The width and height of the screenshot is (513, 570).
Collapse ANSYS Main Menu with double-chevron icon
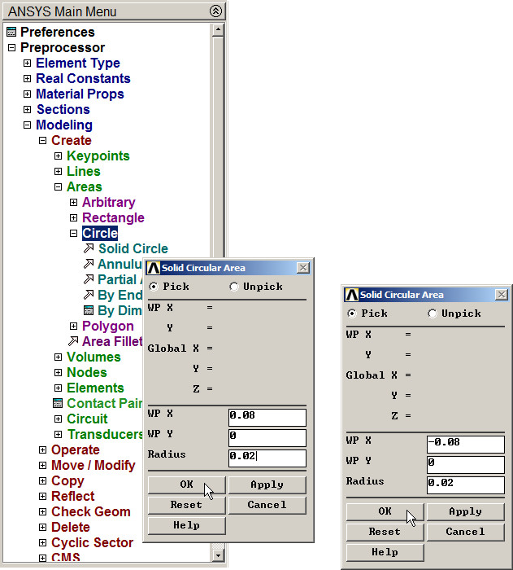click(x=215, y=11)
